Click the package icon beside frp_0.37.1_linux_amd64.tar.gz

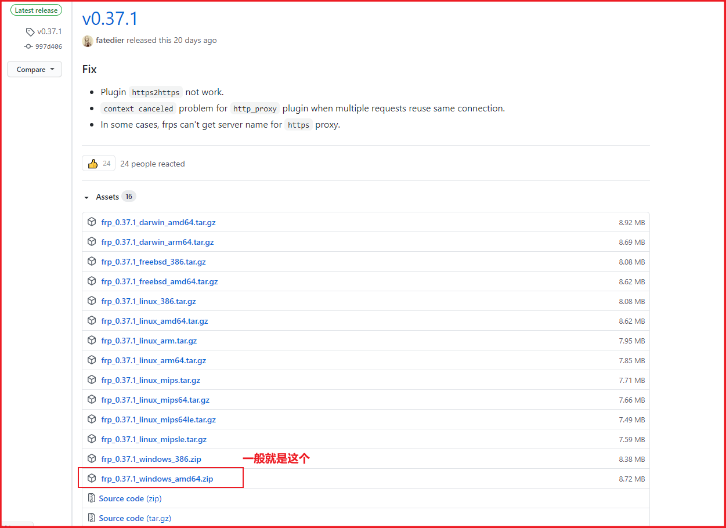click(x=92, y=320)
